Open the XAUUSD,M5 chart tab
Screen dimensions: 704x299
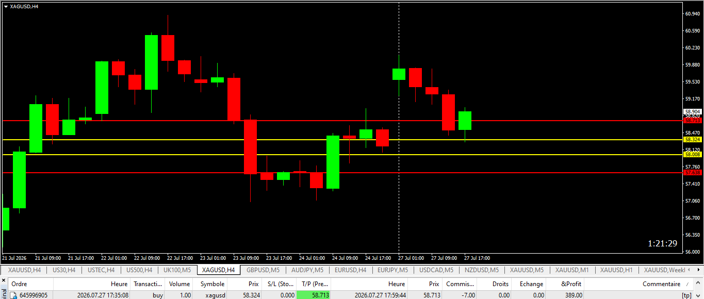click(527, 270)
